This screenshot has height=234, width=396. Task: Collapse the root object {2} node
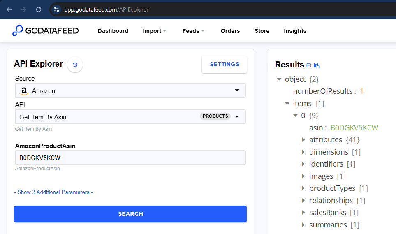tap(279, 79)
